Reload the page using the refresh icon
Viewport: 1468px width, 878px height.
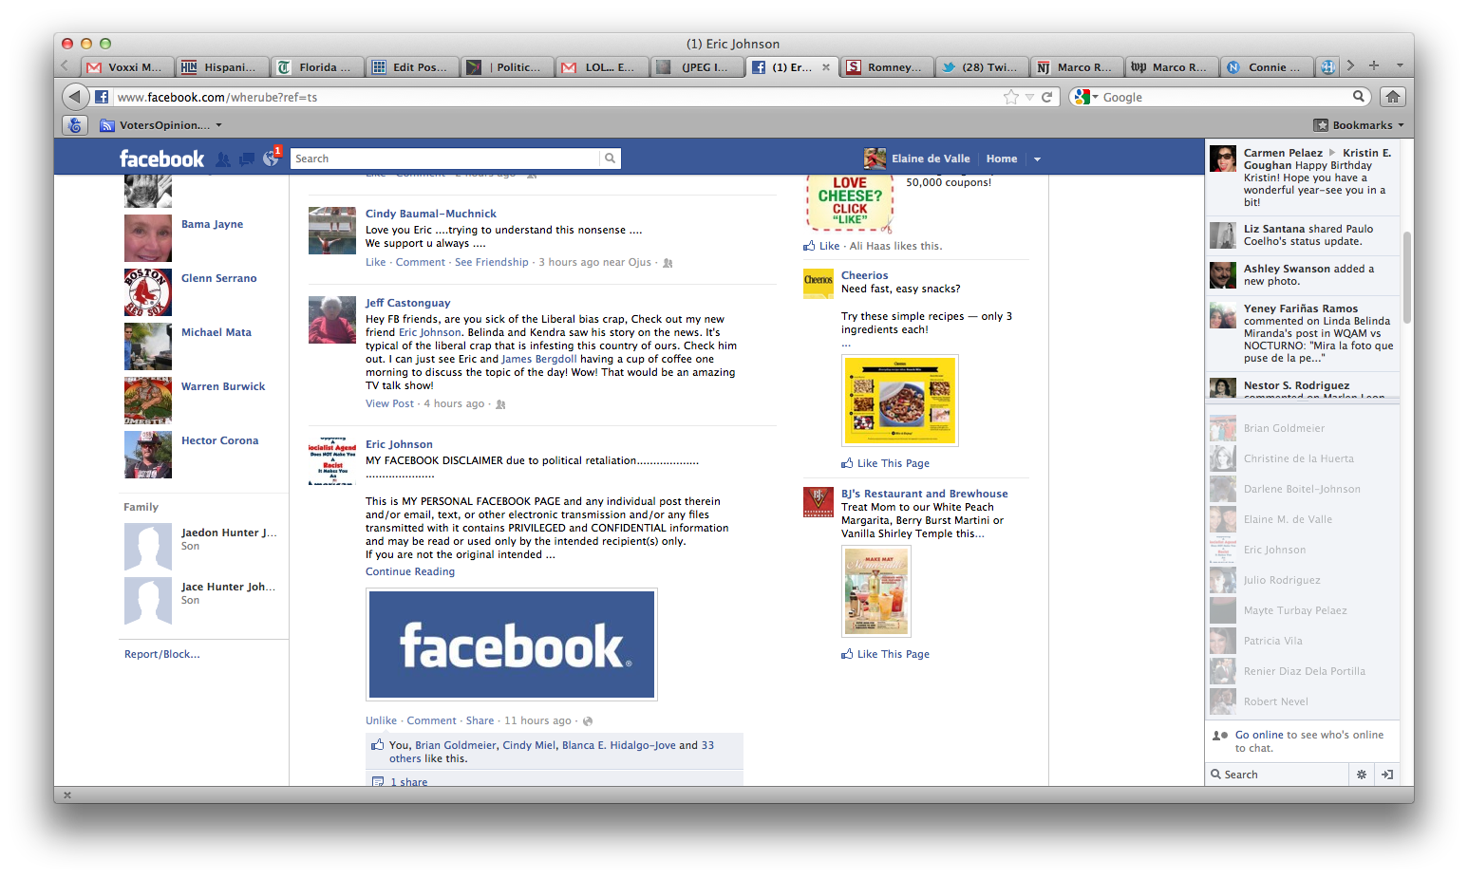click(x=1047, y=97)
